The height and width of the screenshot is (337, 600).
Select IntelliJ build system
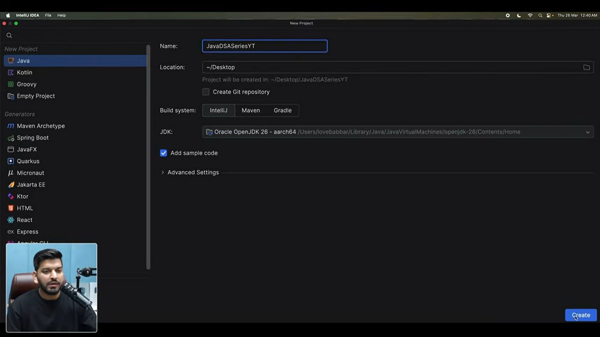[x=218, y=110]
